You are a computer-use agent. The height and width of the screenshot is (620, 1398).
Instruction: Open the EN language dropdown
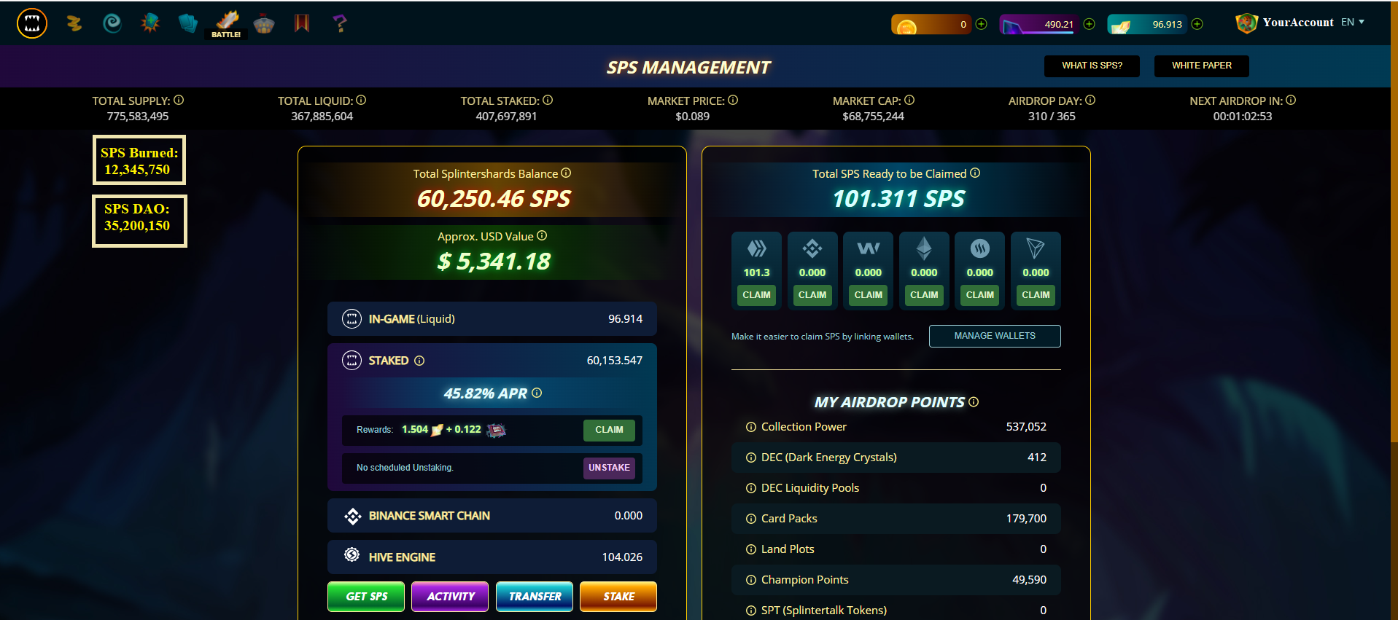(1353, 22)
